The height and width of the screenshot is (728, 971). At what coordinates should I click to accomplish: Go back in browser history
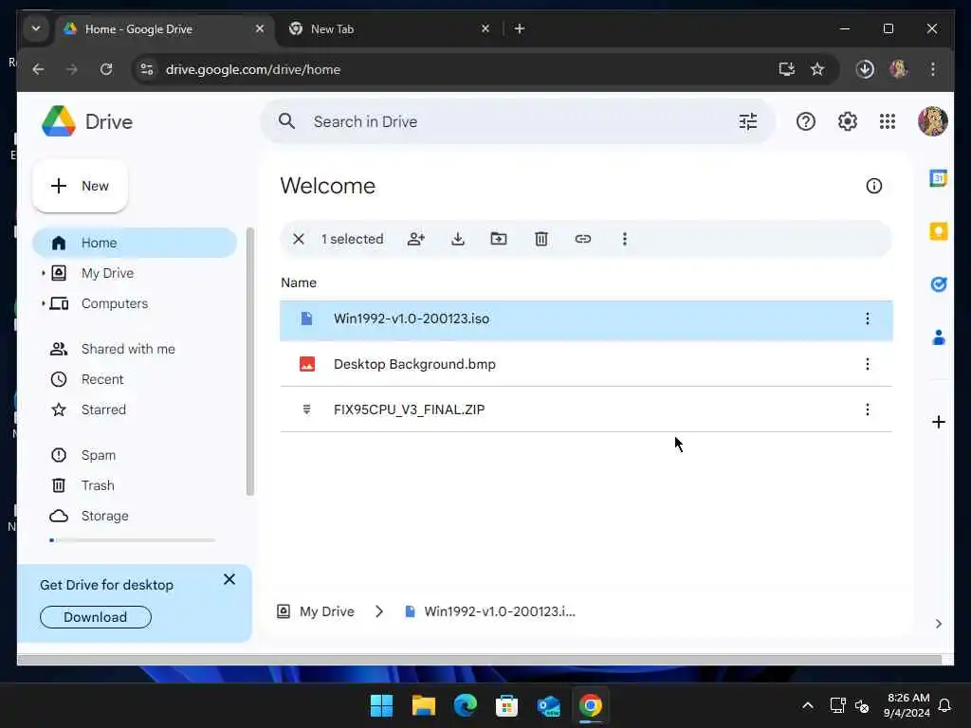pos(38,69)
